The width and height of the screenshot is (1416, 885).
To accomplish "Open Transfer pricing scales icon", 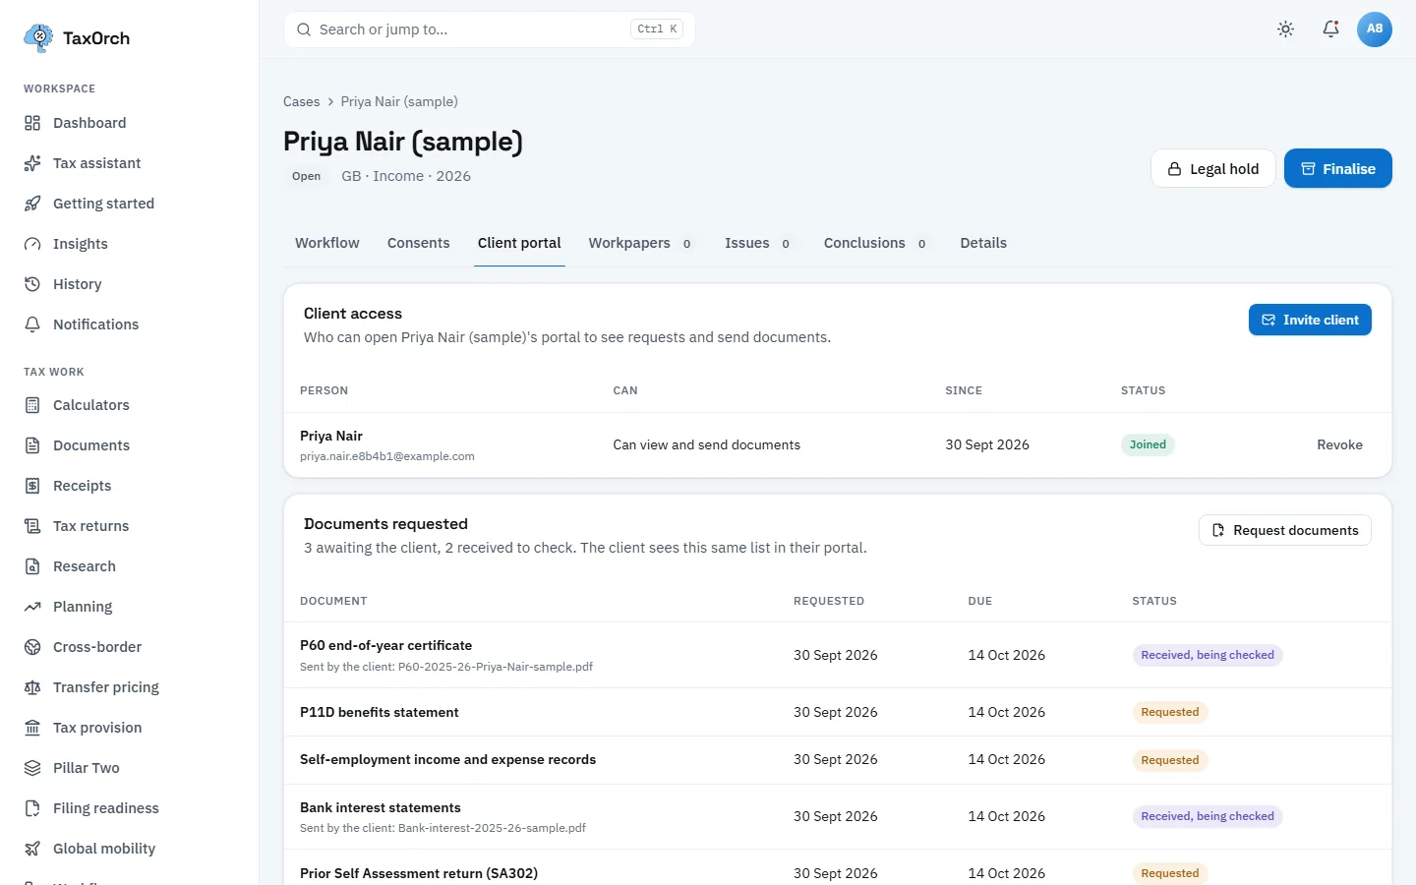I will (x=32, y=687).
